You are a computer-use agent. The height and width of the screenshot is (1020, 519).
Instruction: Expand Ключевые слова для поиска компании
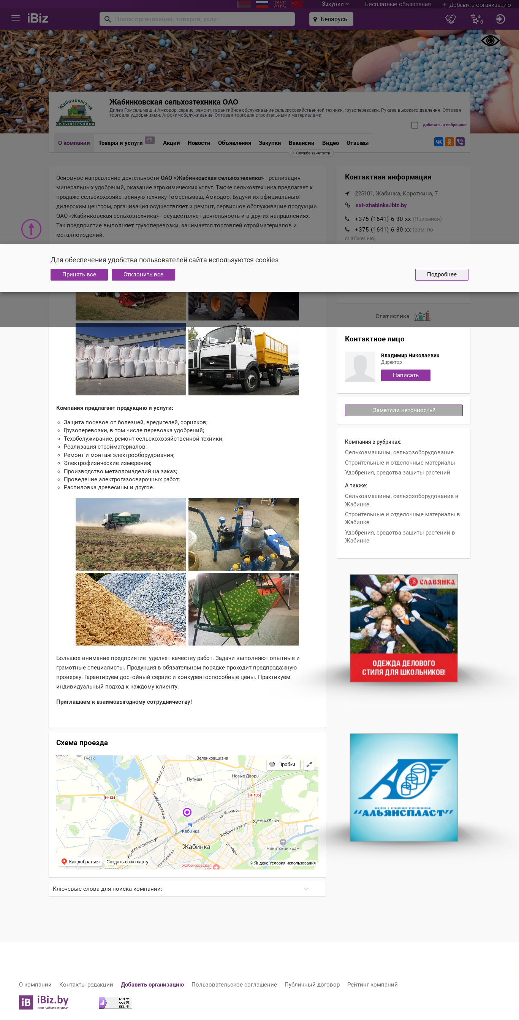187,888
